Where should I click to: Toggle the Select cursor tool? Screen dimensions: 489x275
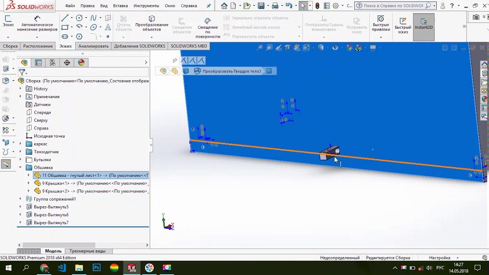[x=303, y=6]
